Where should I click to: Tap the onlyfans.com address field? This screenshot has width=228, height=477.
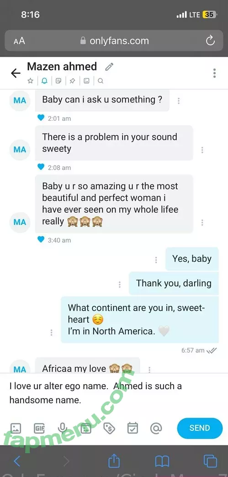click(114, 40)
